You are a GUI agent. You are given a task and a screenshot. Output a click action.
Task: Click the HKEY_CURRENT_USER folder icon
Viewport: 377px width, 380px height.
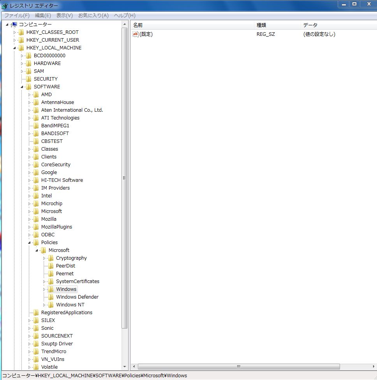pos(21,40)
